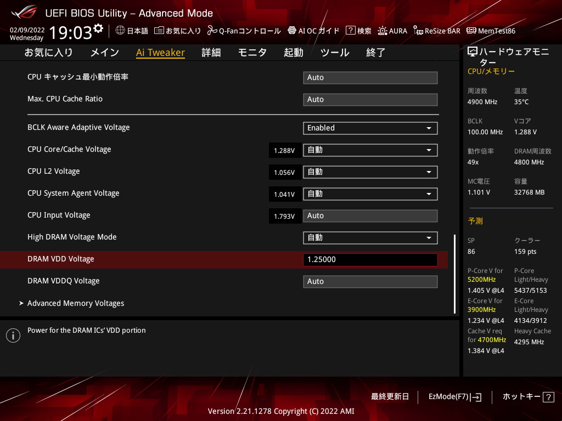This screenshot has height=421, width=562.
Task: Click DRAM VDDQ Voltage Auto field
Action: 370,281
